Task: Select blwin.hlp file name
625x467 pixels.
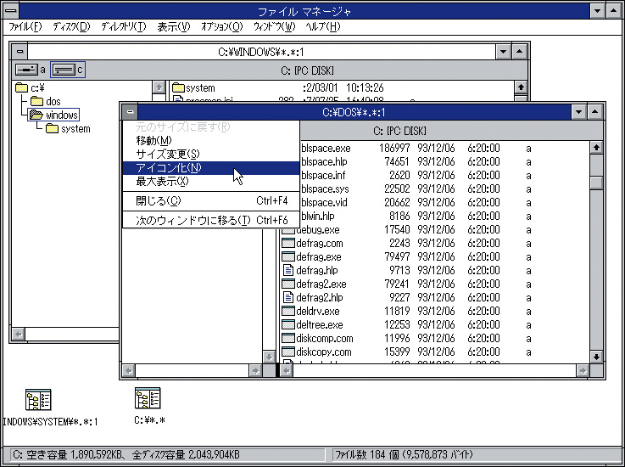Action: pyautogui.click(x=318, y=216)
